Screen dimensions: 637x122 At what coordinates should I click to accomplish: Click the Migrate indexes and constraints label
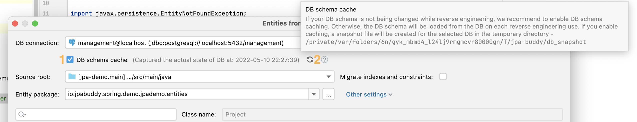point(386,77)
